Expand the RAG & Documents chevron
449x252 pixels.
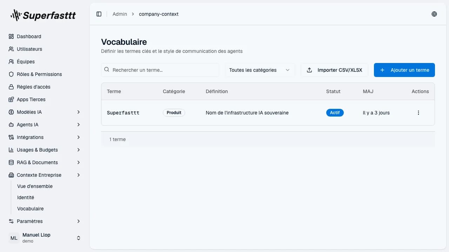(79, 162)
